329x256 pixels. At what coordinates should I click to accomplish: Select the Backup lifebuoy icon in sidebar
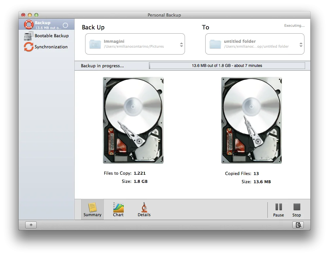pos(29,25)
